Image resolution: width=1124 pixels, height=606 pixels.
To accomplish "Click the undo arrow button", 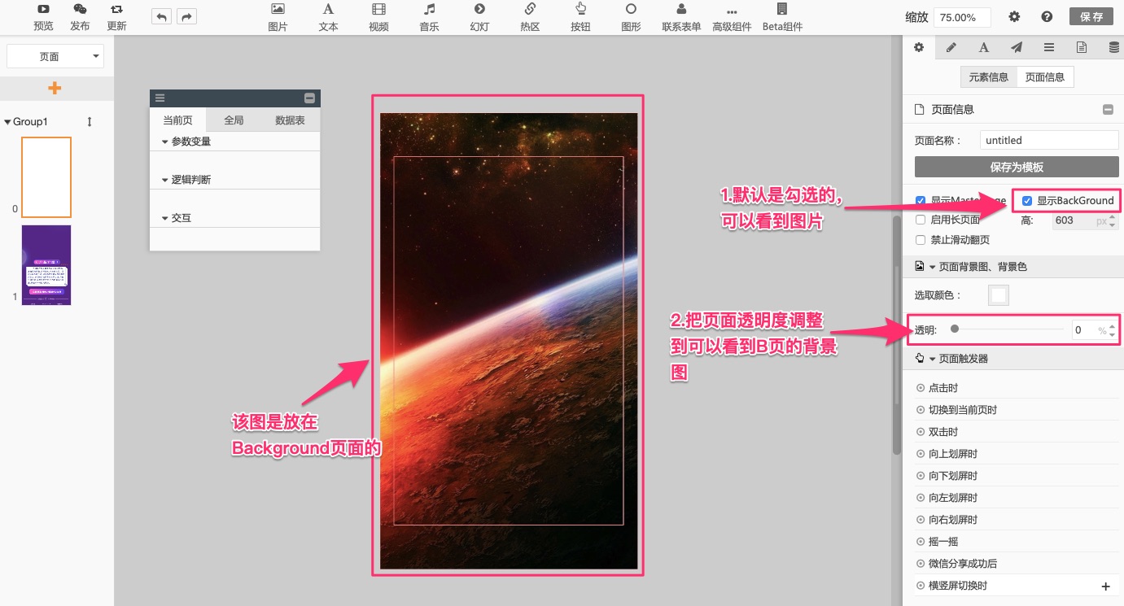I will pyautogui.click(x=161, y=16).
